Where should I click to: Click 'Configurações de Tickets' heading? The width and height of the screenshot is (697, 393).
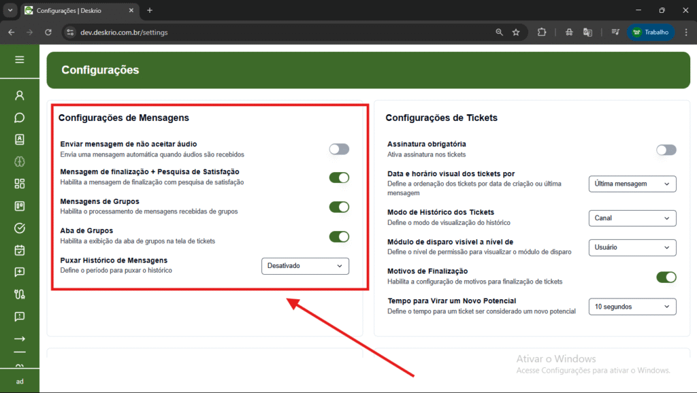pyautogui.click(x=441, y=118)
